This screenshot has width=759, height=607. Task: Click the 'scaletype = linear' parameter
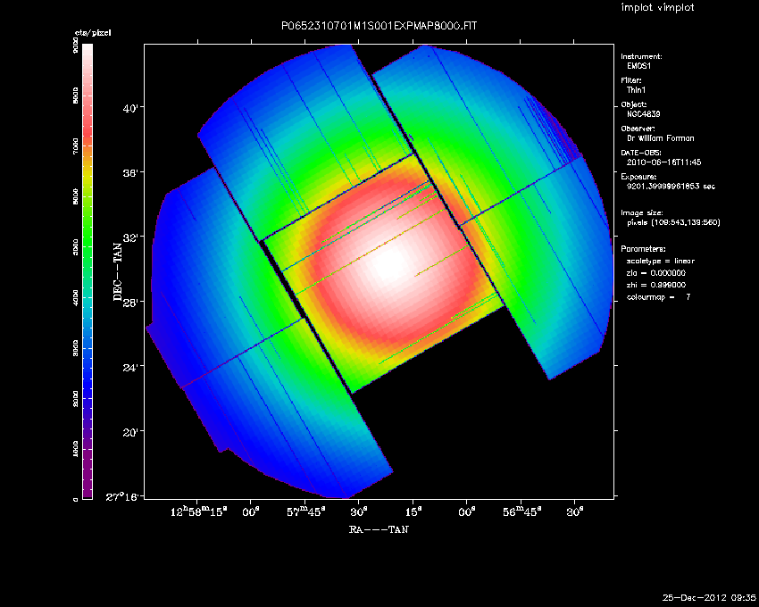(x=661, y=262)
